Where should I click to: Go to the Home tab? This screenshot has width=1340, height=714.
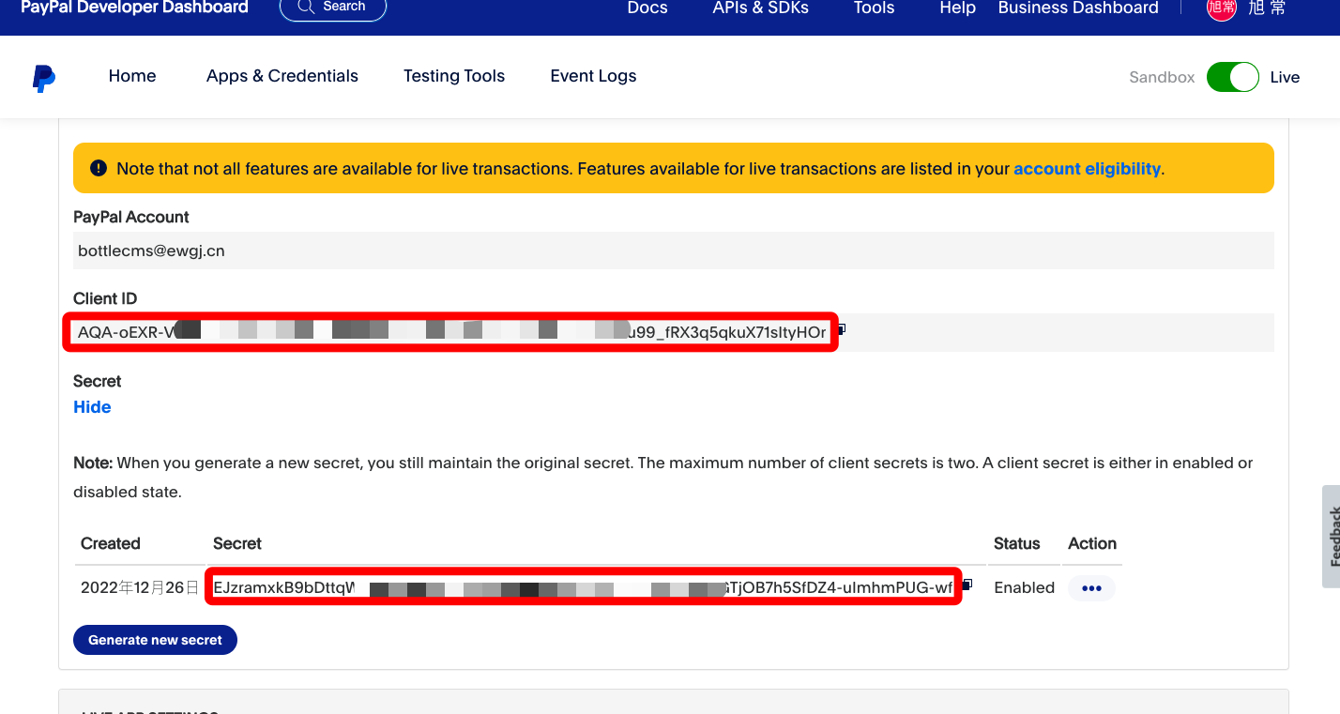(x=132, y=77)
